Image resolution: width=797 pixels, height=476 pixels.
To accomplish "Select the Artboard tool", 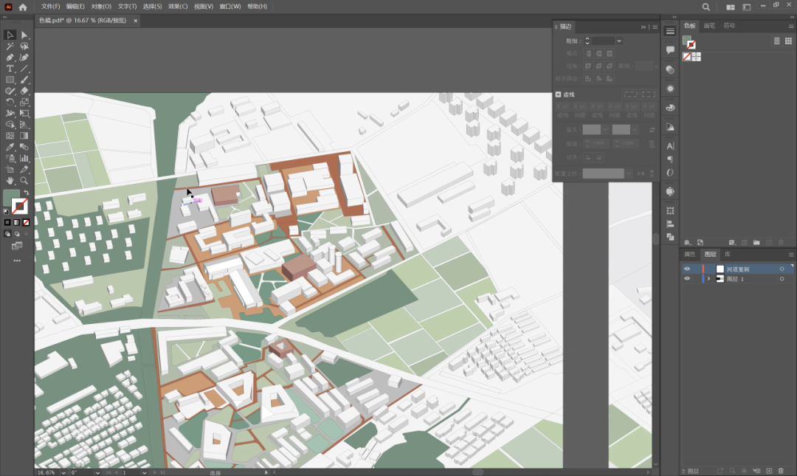I will coord(10,169).
